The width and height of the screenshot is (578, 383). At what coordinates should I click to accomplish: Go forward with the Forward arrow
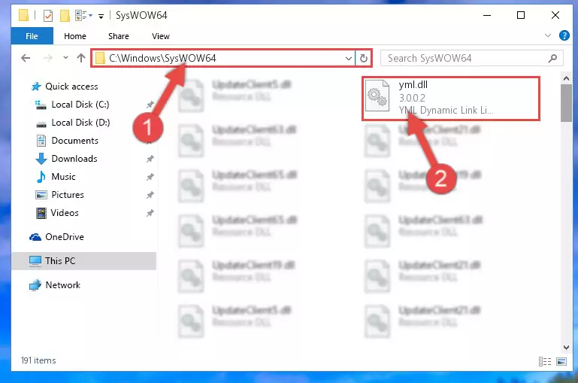click(48, 58)
